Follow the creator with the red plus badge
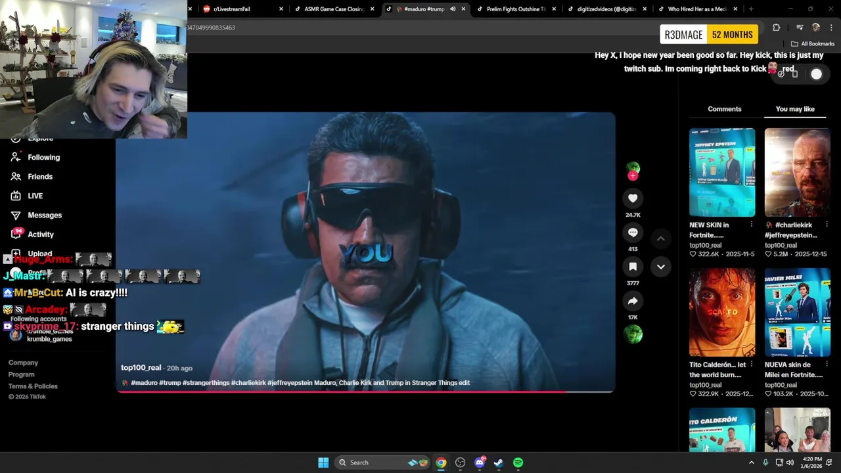Image resolution: width=841 pixels, height=473 pixels. (x=633, y=176)
